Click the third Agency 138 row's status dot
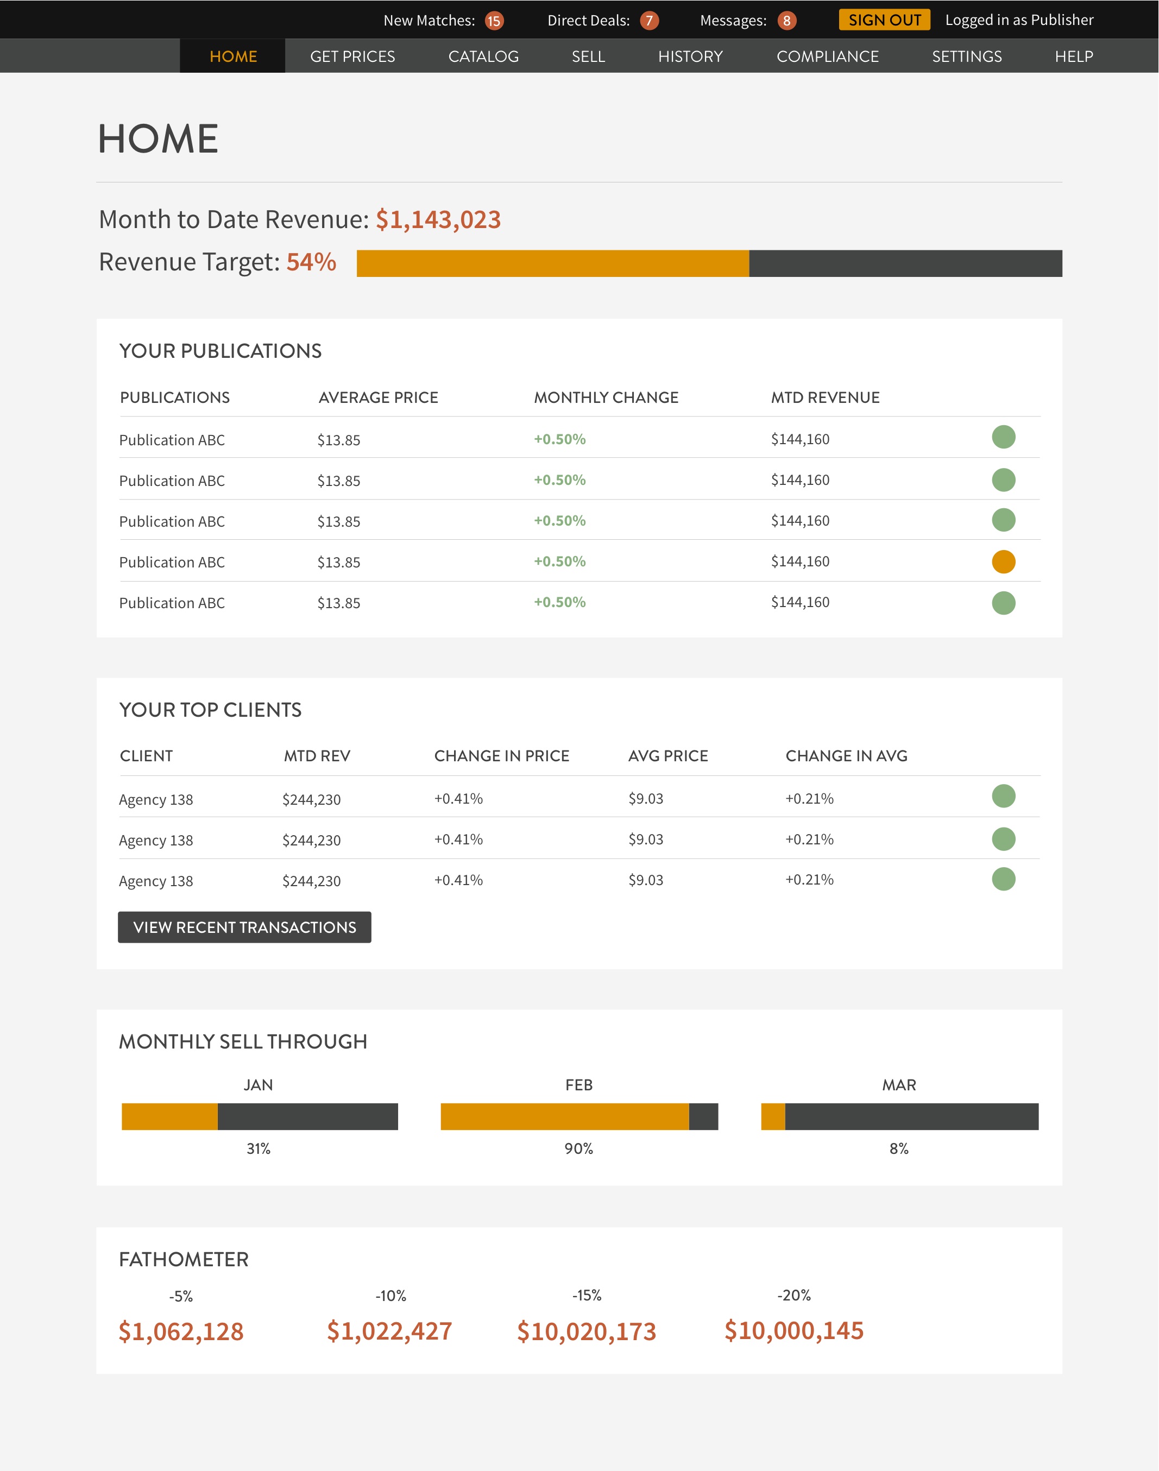The height and width of the screenshot is (1471, 1159). [x=1003, y=879]
